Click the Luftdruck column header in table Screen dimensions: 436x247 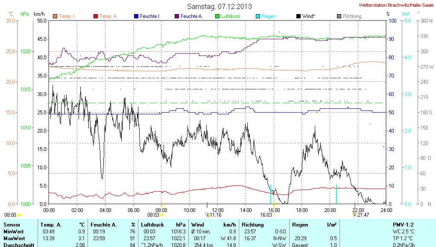(x=151, y=224)
